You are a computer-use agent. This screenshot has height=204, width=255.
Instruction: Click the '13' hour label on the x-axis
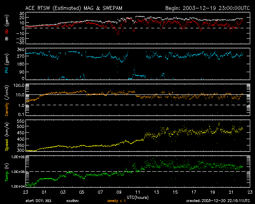[x=157, y=192]
